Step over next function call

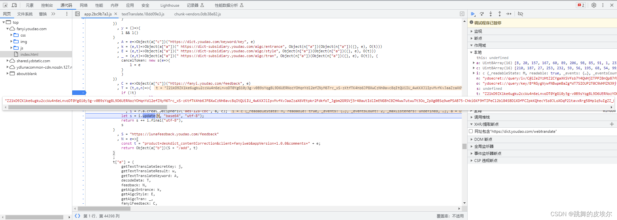click(x=482, y=14)
